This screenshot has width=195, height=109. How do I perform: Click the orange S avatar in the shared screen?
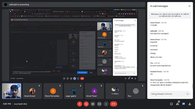[104, 35]
